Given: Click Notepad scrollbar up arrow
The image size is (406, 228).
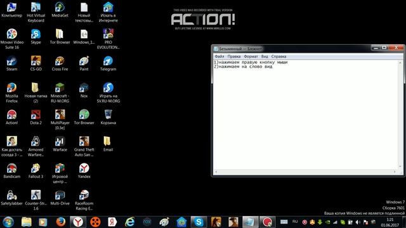Looking at the screenshot, I should [400, 63].
